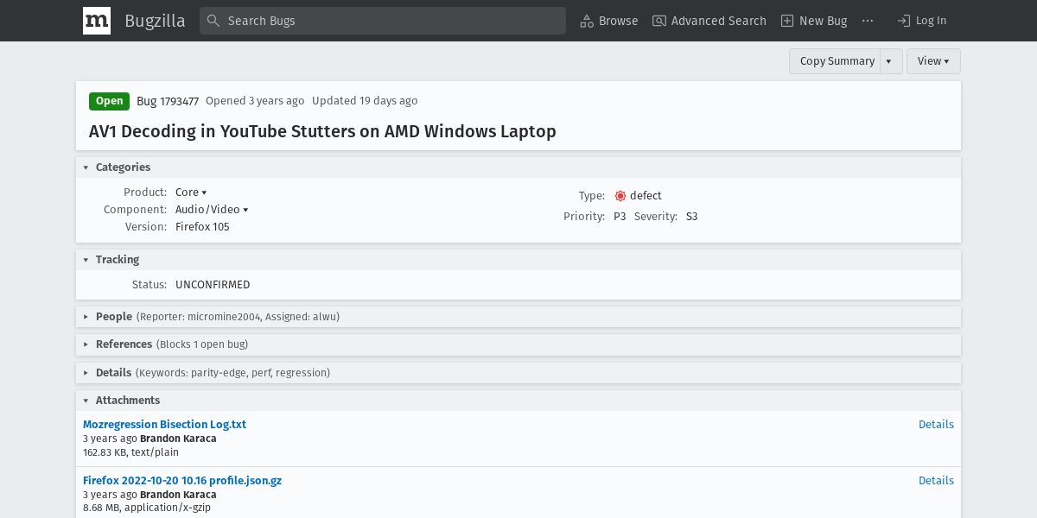
Task: Open Mozregression Bisection Log.txt attachment
Action: pyautogui.click(x=164, y=424)
